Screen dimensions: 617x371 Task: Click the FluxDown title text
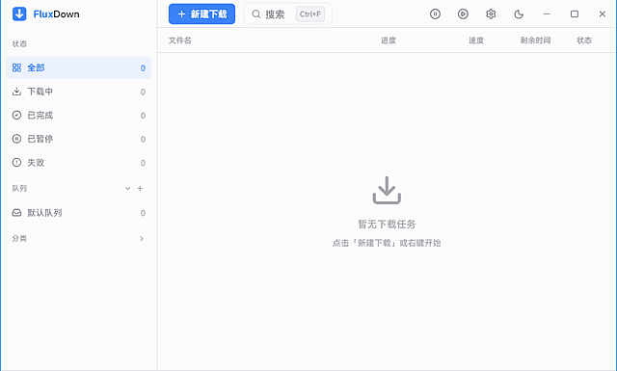(56, 14)
